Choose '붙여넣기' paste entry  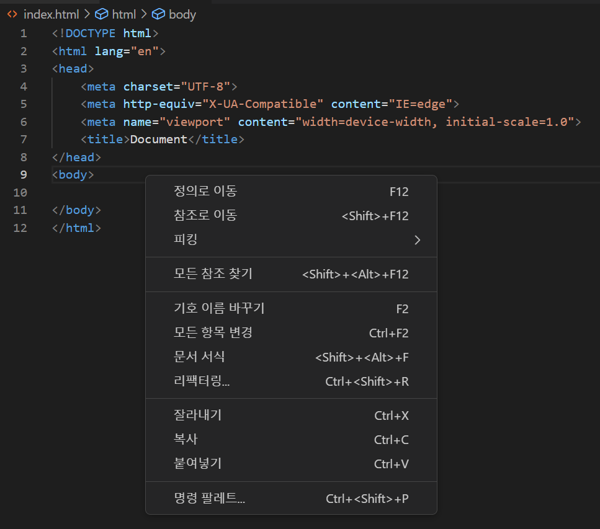click(x=291, y=464)
